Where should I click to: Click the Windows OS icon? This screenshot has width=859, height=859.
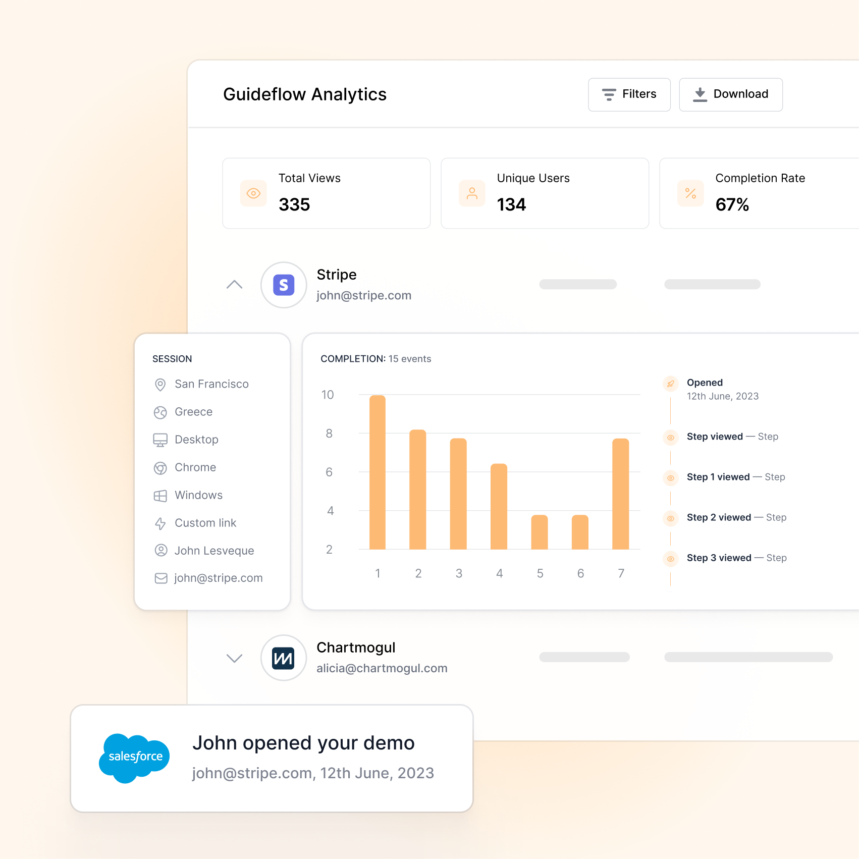coord(160,496)
